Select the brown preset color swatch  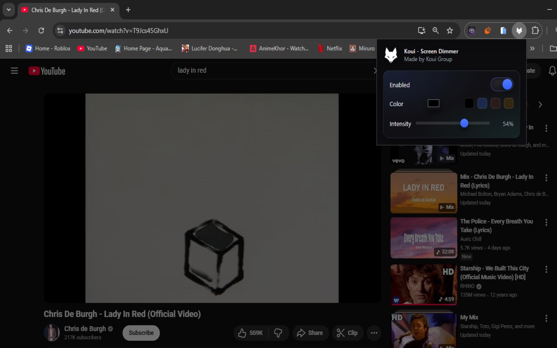[x=509, y=104]
